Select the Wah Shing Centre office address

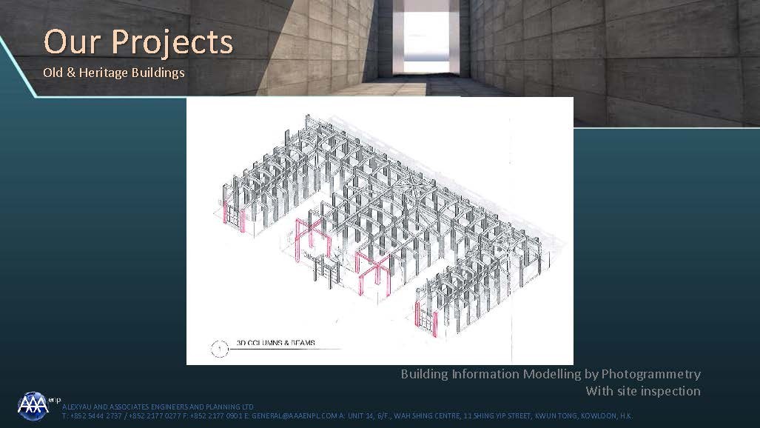[490, 416]
